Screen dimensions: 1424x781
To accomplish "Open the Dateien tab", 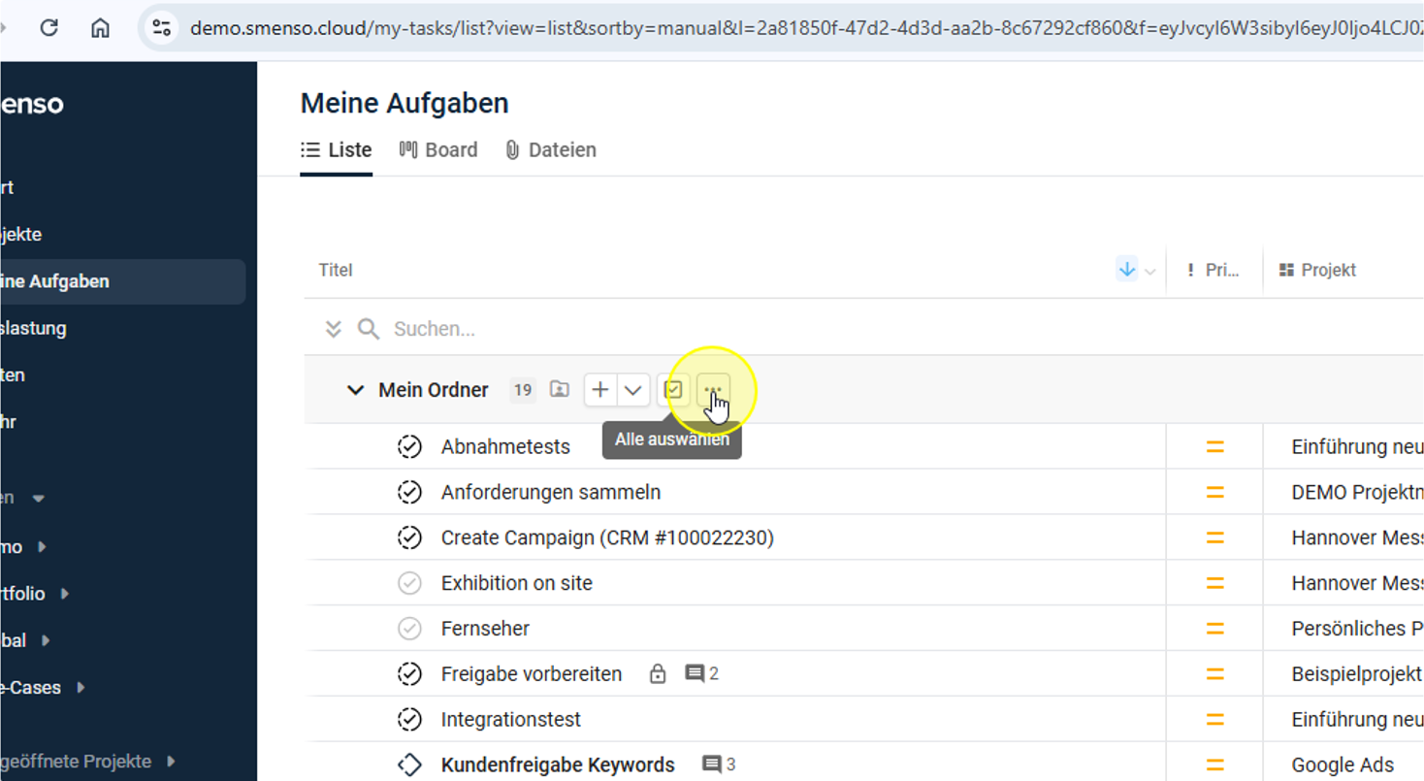I will click(551, 150).
